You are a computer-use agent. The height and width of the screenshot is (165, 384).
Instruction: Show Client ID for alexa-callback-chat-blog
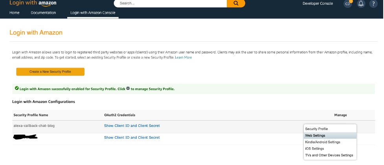point(132,126)
